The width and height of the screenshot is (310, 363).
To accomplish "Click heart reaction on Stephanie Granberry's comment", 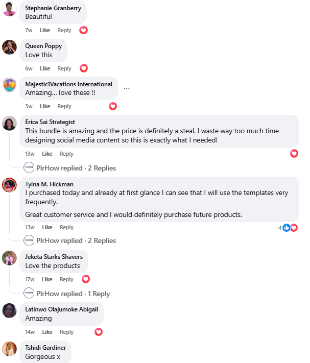I will pos(84,30).
